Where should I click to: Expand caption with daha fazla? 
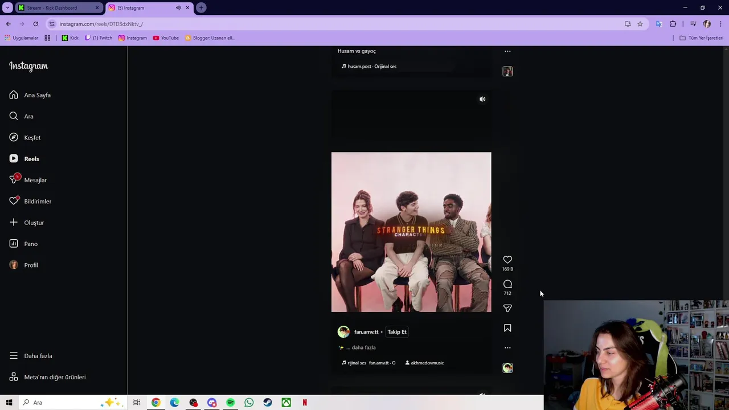coord(363,347)
